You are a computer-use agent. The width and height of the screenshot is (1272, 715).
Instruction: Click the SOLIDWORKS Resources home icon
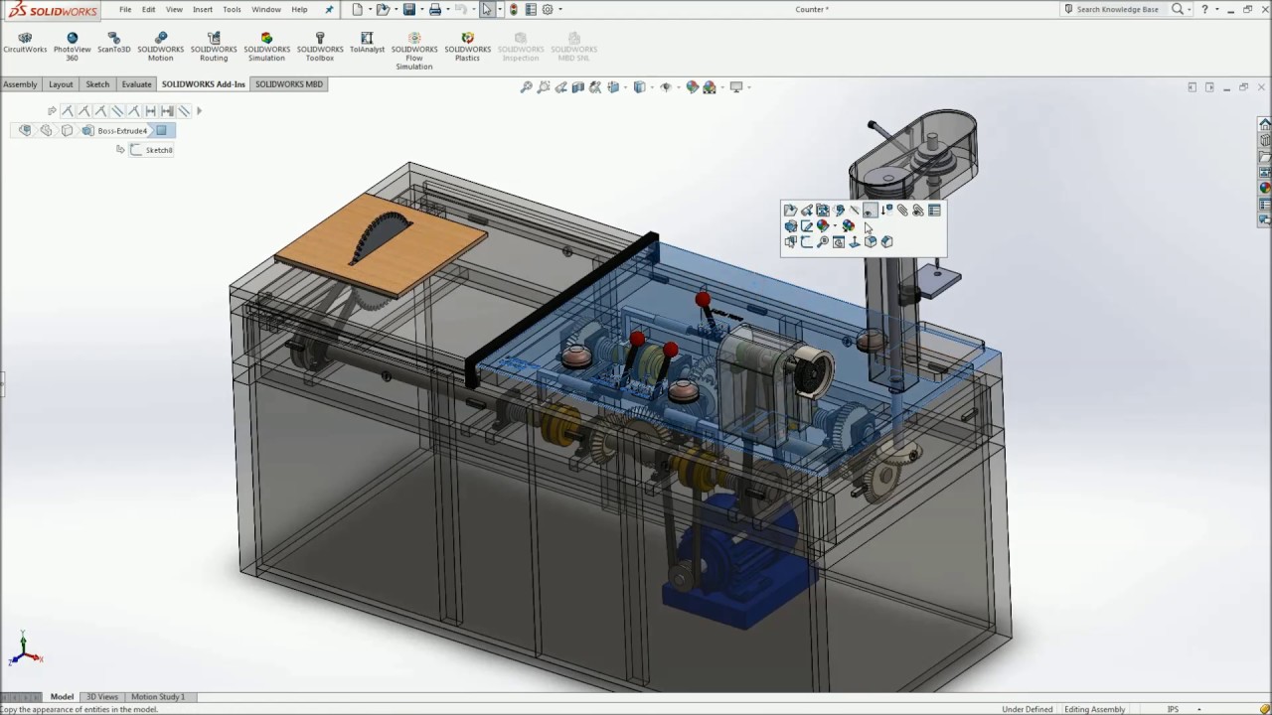coord(1265,124)
